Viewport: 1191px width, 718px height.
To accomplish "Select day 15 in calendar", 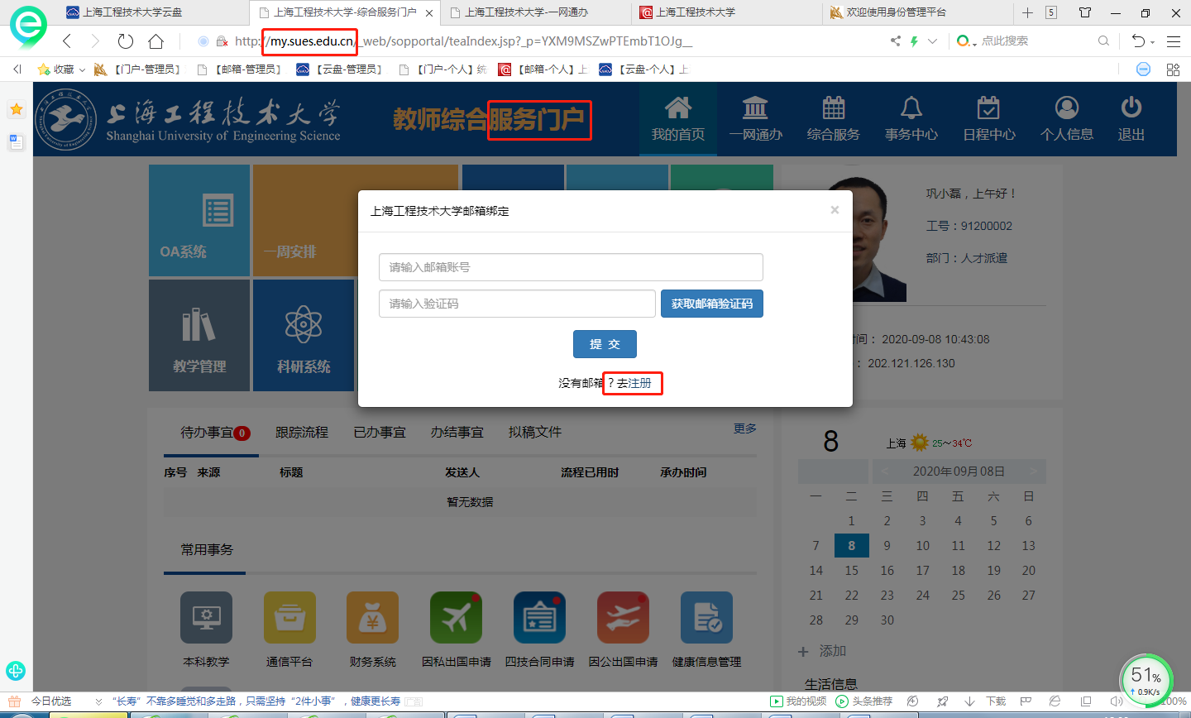I will coord(851,571).
